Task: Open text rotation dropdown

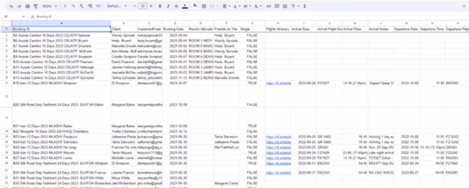Action: [258, 6]
